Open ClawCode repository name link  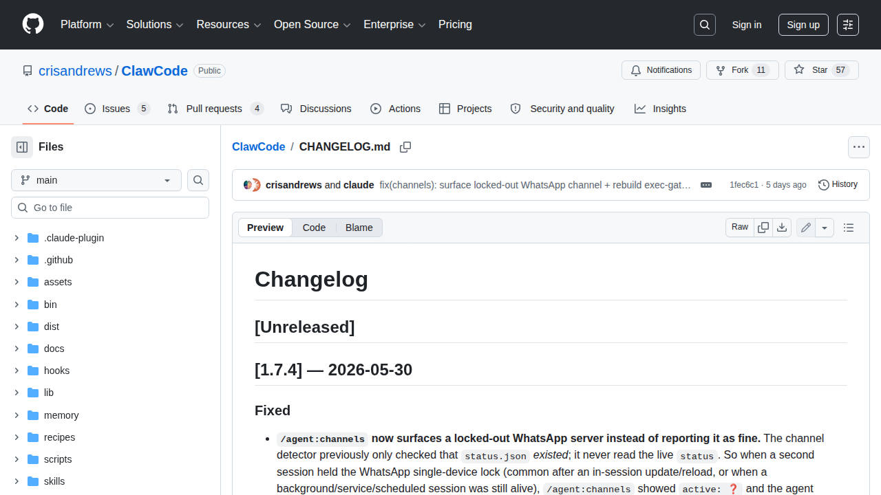(x=155, y=71)
